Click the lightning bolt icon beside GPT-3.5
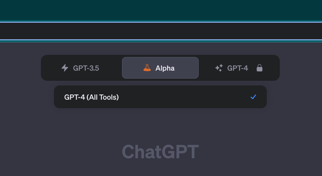322x176 pixels. pos(64,68)
